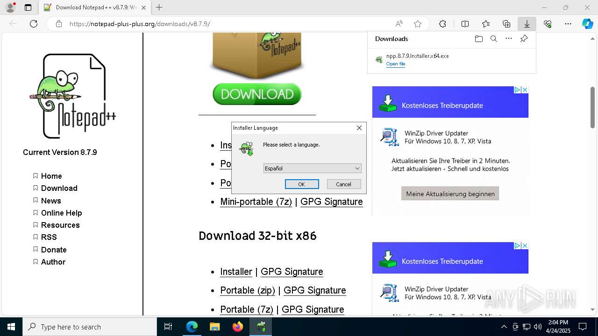Screen dimensions: 598x336
Task: Close the Installer Language dialog
Action: [x=359, y=128]
